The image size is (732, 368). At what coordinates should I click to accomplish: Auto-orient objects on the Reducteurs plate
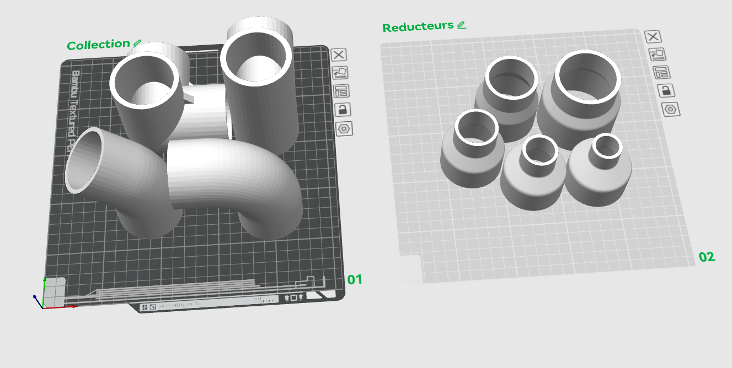point(658,54)
